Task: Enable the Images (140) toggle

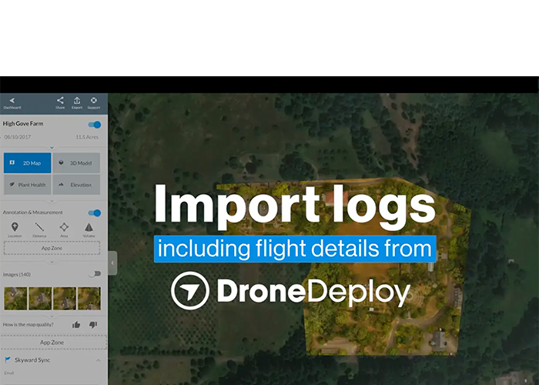Action: tap(95, 273)
